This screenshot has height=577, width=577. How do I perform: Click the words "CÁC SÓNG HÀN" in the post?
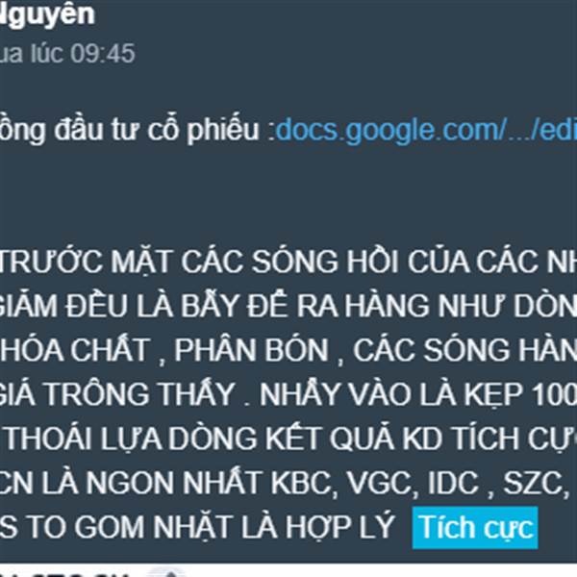click(465, 350)
